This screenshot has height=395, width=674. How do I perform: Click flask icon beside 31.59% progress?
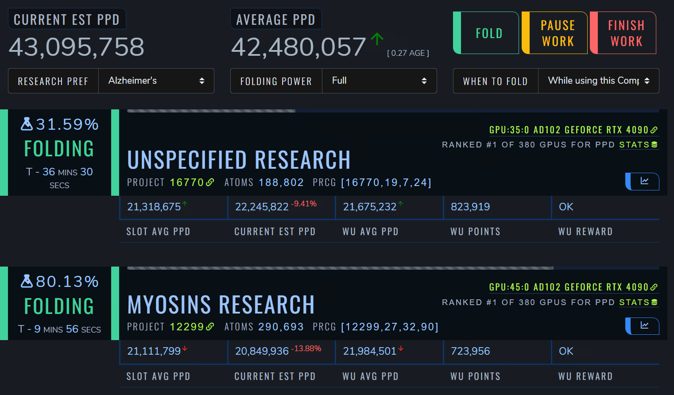coord(27,124)
